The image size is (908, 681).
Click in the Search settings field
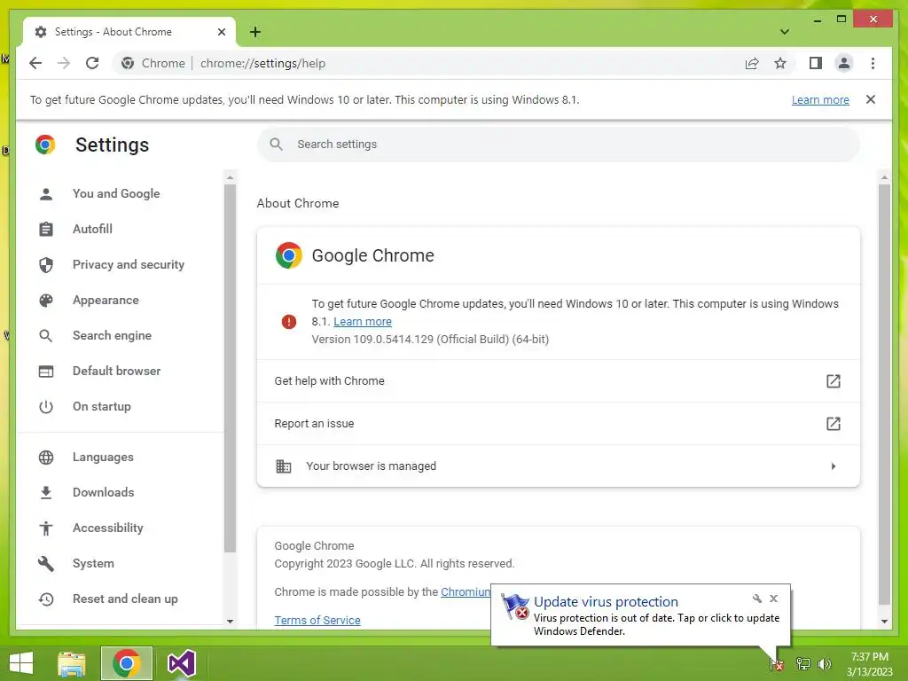click(x=559, y=145)
